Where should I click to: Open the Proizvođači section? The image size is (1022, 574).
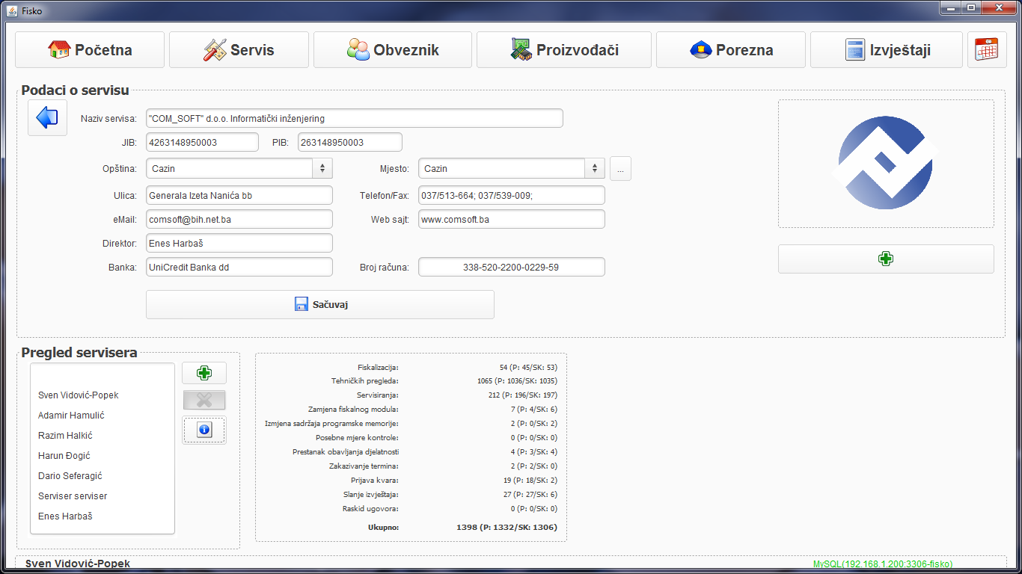click(564, 50)
